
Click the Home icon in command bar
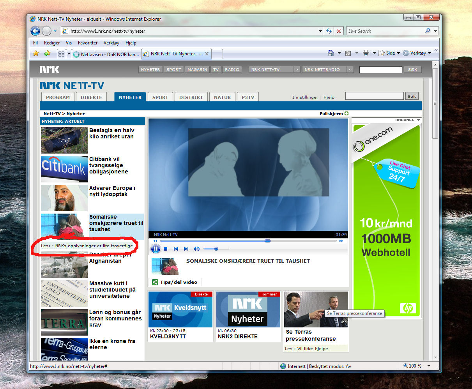pos(331,53)
